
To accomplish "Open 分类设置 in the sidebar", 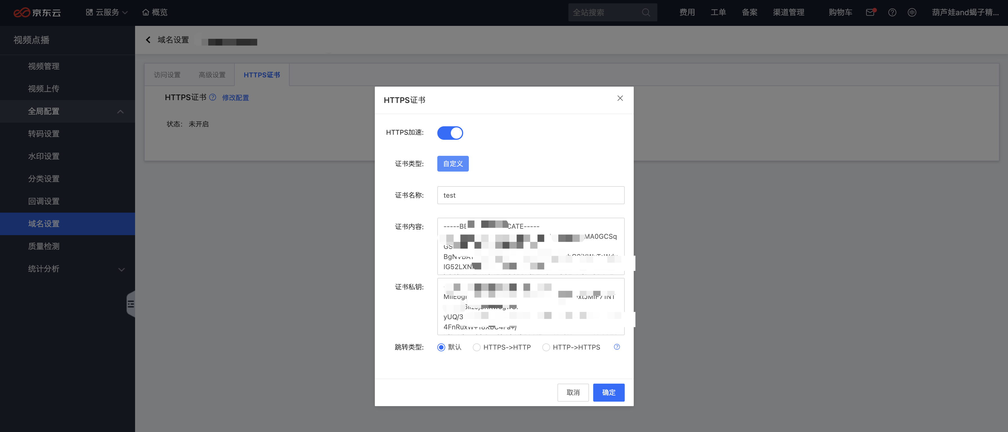I will coord(67,179).
